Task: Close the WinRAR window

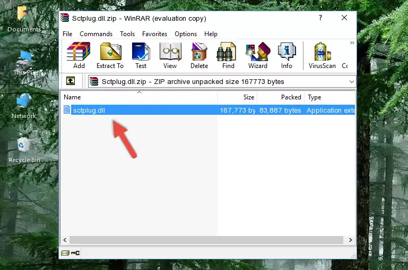Action: (x=344, y=18)
